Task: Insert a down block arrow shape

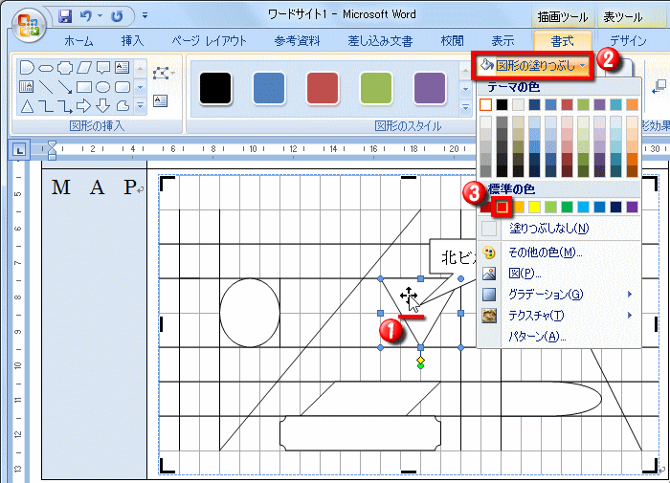Action: (x=103, y=105)
